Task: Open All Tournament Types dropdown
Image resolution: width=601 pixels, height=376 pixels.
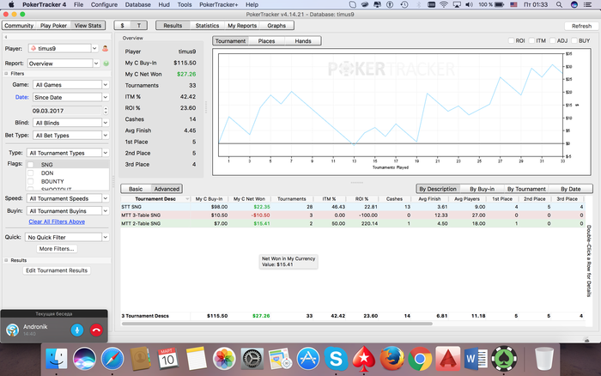Action: 68,153
